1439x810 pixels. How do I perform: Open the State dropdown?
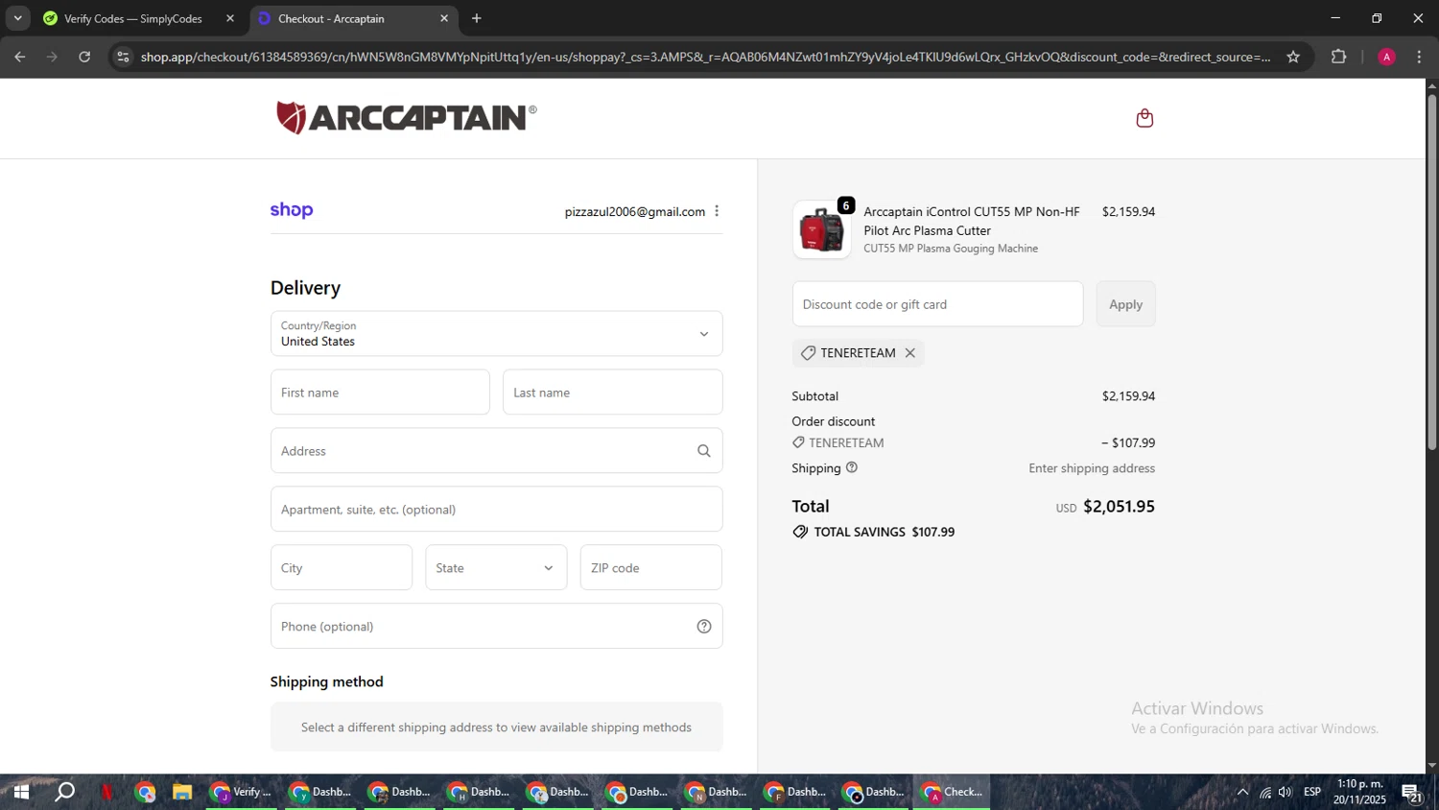[496, 568]
